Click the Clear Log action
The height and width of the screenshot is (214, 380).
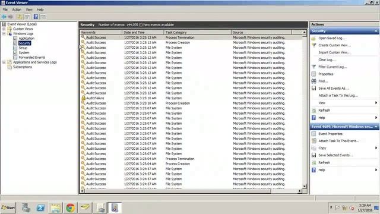pyautogui.click(x=327, y=59)
